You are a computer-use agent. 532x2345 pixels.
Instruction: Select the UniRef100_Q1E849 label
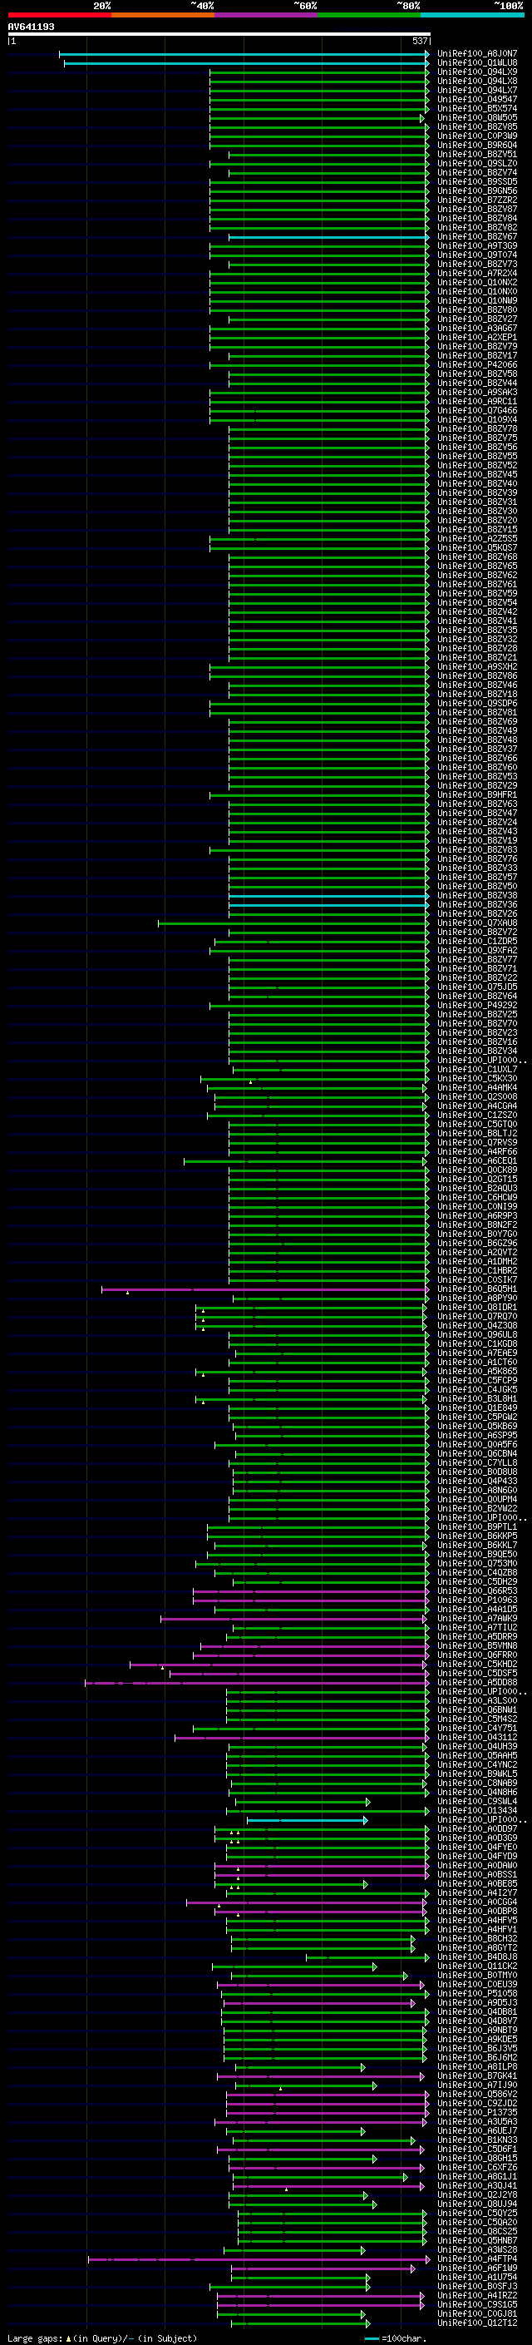(477, 1407)
